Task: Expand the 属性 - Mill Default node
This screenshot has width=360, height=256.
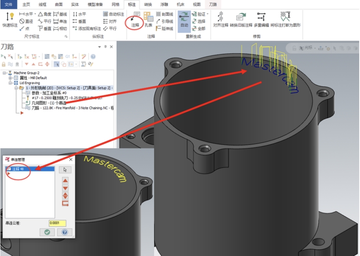Action: pos(10,78)
